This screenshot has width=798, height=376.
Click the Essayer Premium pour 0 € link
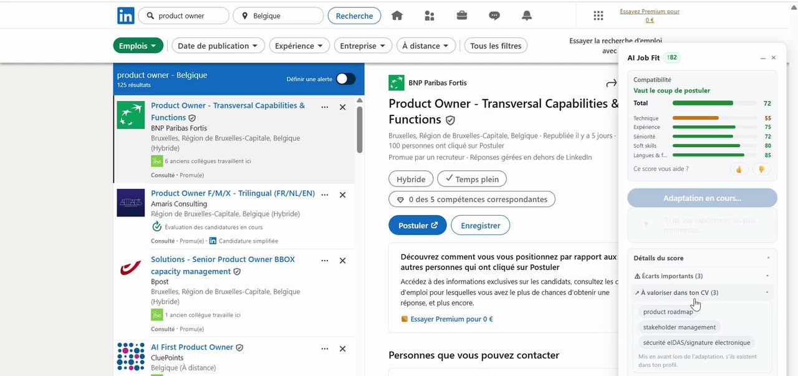coord(452,319)
